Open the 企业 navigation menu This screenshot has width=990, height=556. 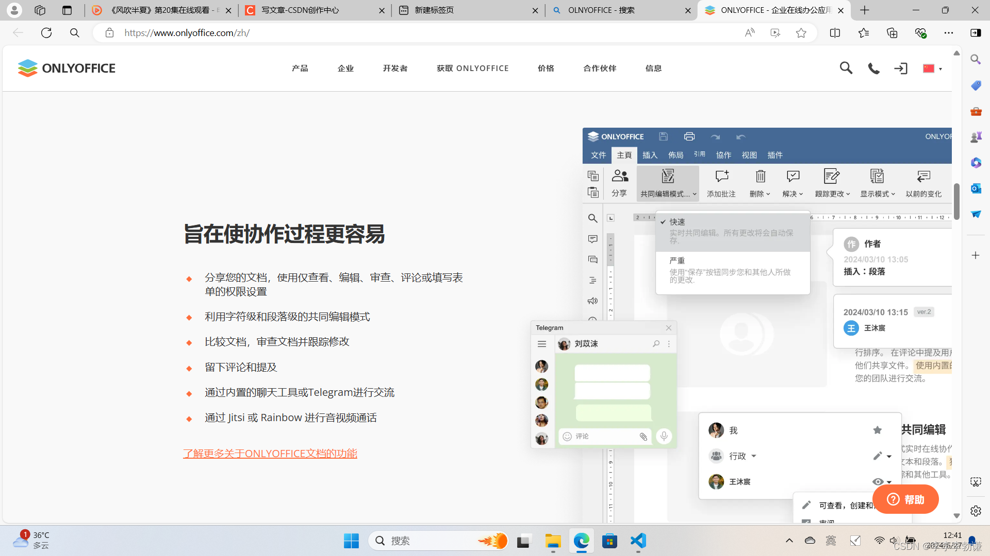point(345,68)
